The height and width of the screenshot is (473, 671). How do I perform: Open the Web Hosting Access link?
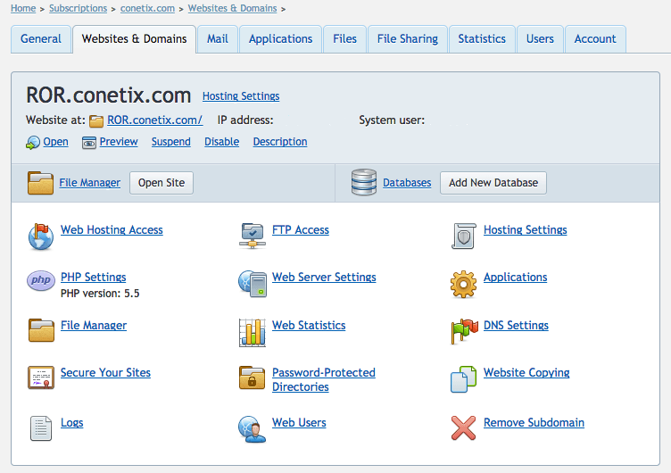tap(112, 230)
